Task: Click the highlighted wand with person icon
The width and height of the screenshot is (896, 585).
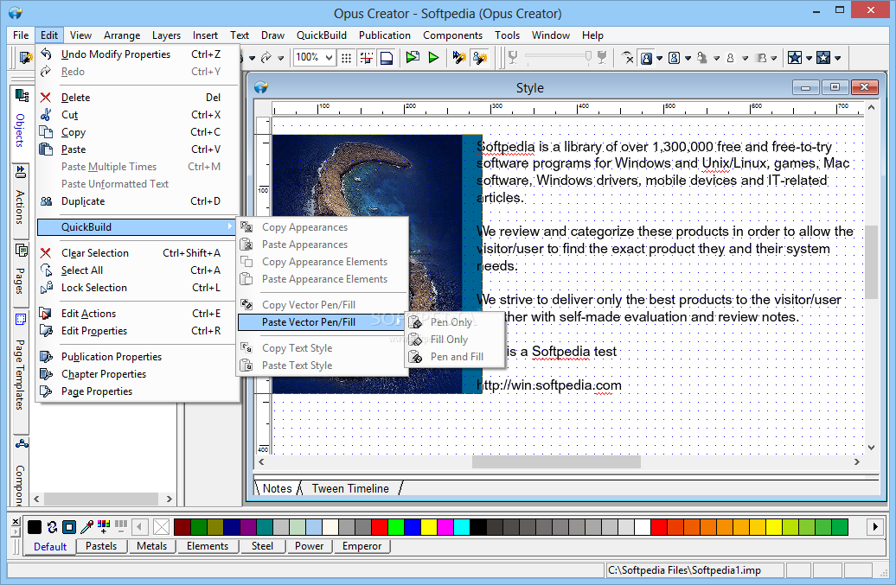Action: [480, 57]
